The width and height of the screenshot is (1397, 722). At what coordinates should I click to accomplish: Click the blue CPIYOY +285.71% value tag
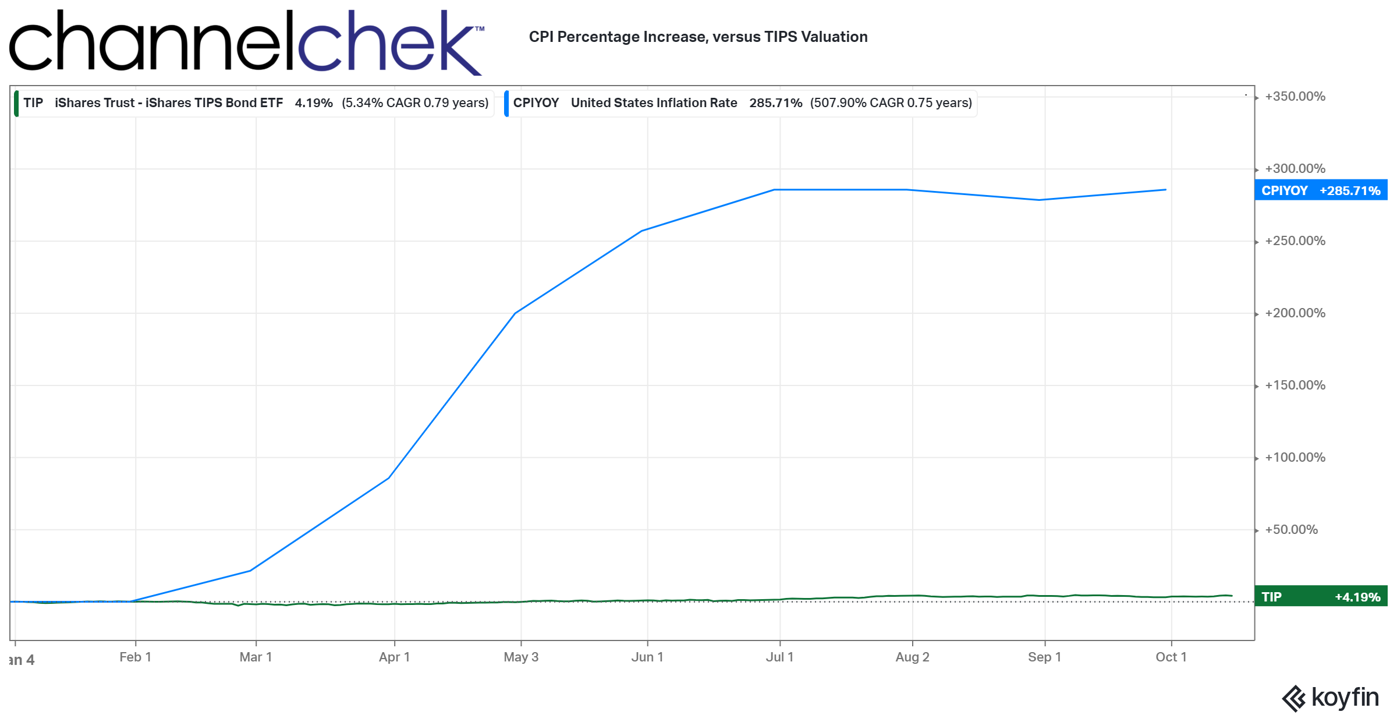[1320, 190]
